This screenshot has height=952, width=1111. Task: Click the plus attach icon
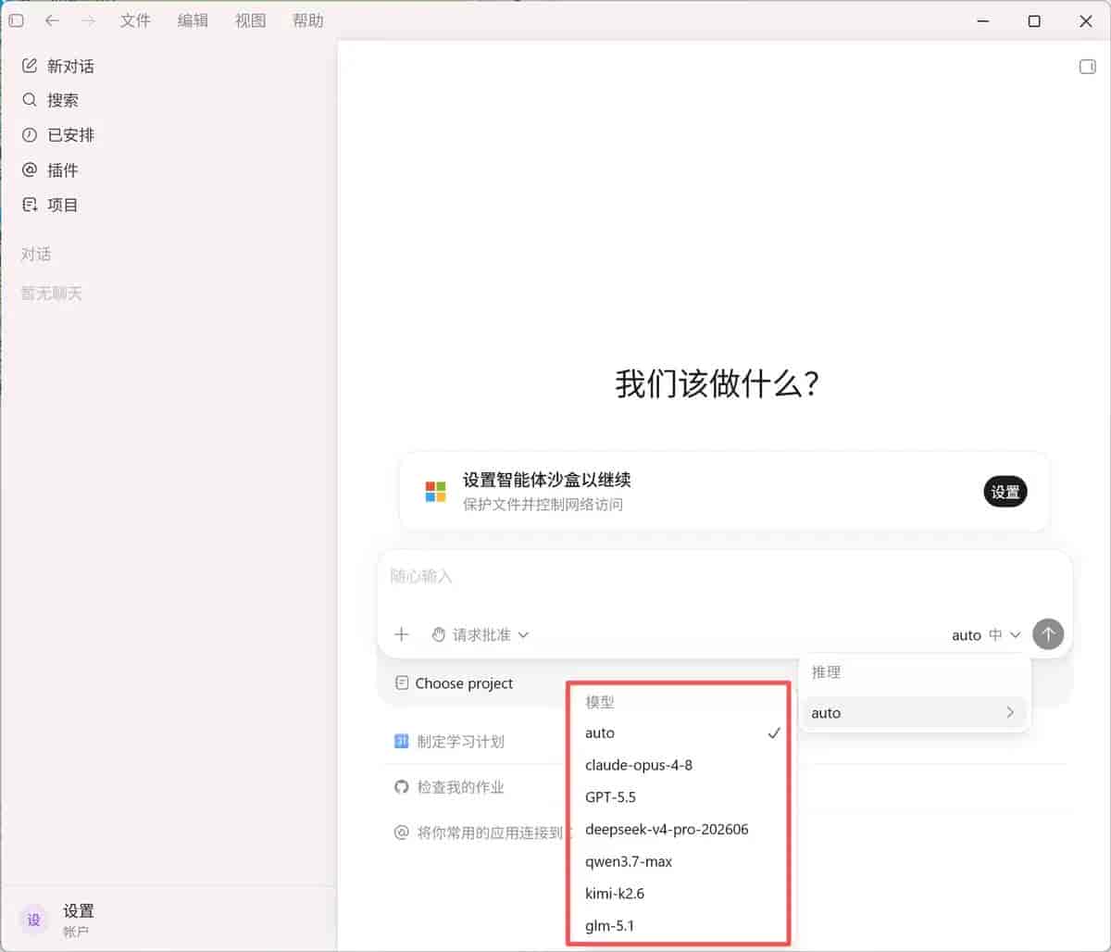(x=401, y=634)
